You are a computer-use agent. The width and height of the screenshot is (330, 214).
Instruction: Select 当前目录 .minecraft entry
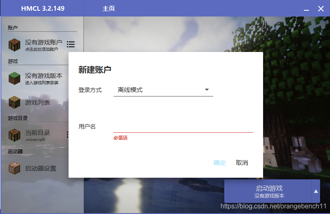(x=38, y=135)
